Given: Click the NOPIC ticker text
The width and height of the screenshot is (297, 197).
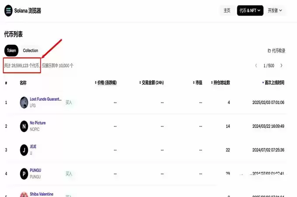Looking at the screenshot, I should [35, 129].
